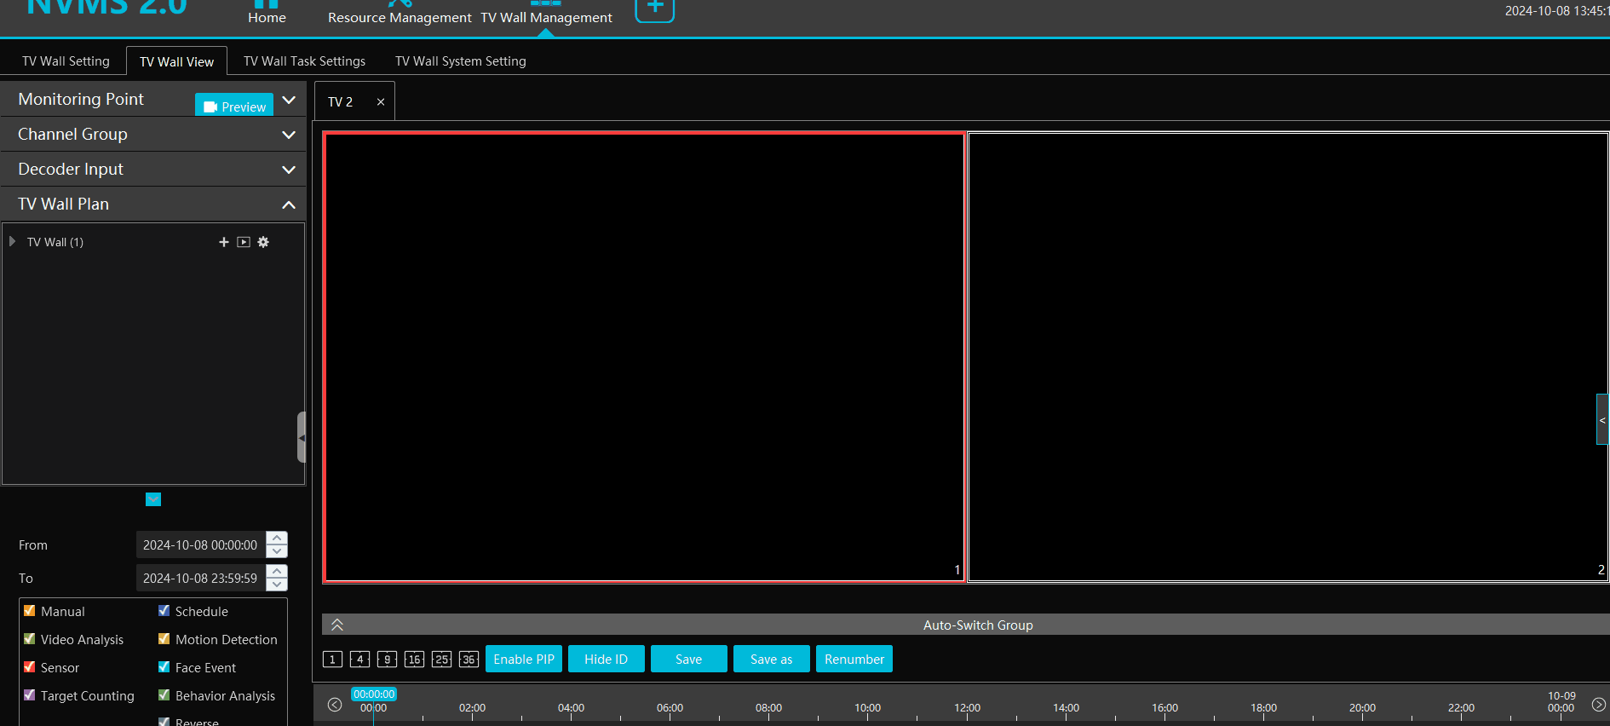Select the 9-screen split layout icon

click(x=387, y=660)
